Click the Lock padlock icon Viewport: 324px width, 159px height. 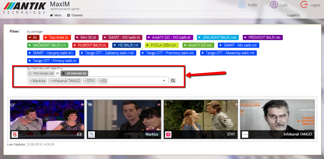[x=274, y=4]
